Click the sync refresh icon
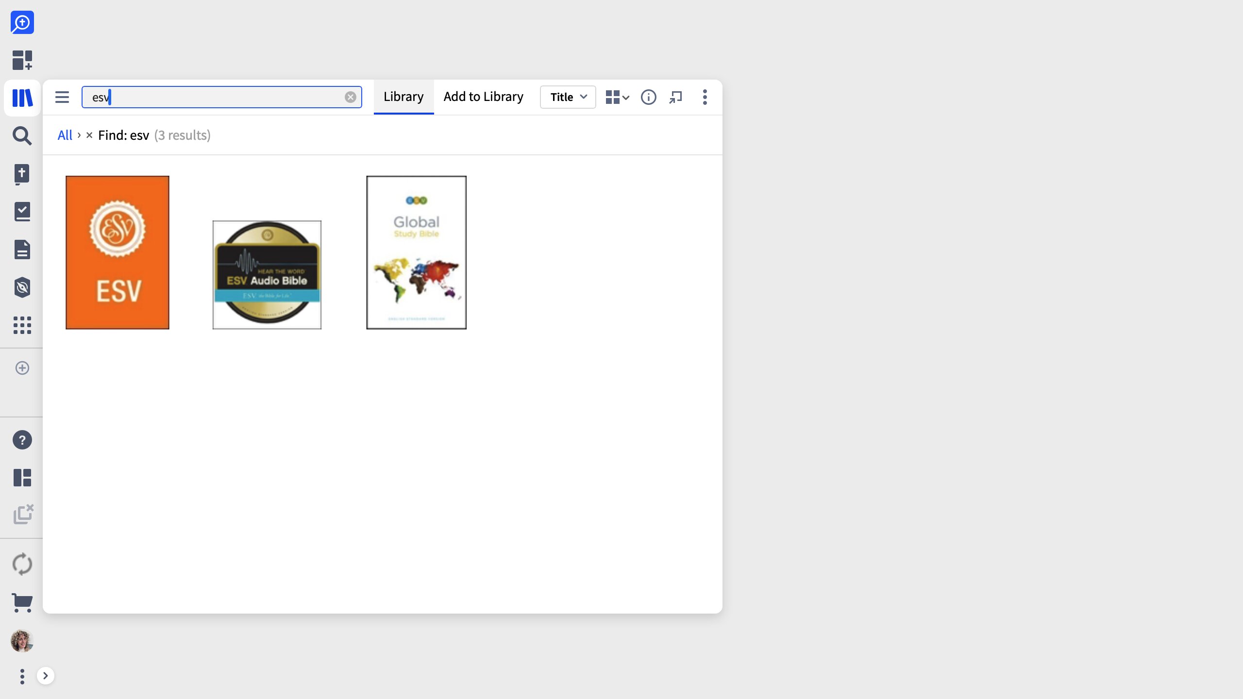The image size is (1243, 699). [22, 564]
